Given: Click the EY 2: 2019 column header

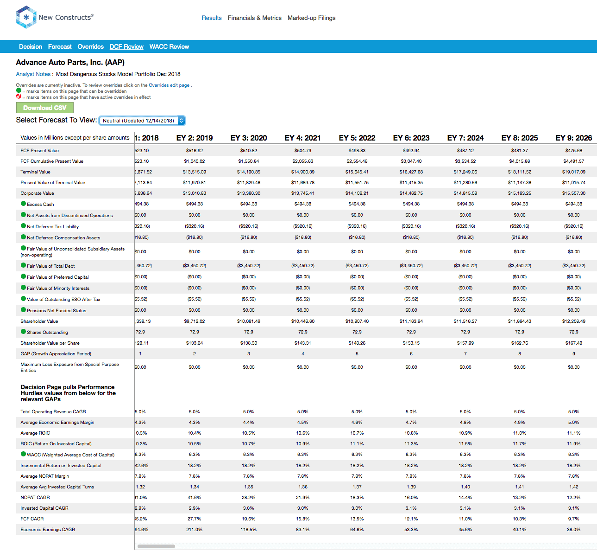Looking at the screenshot, I should (195, 138).
